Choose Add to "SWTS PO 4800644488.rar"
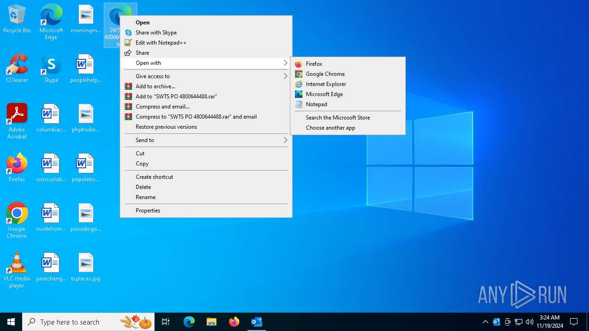589x331 pixels. click(x=206, y=97)
